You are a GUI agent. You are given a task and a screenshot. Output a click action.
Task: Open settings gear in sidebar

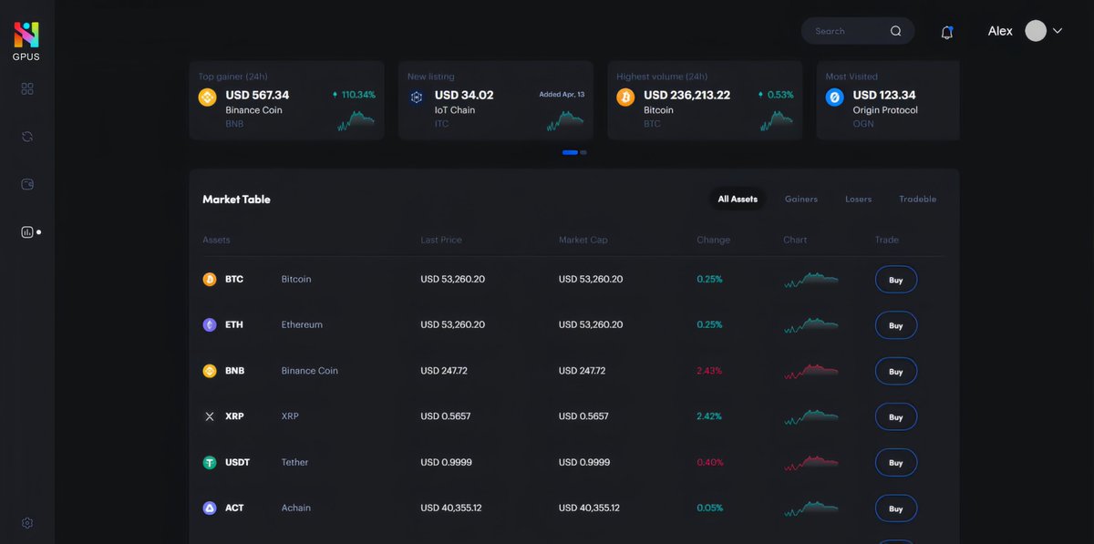27,523
